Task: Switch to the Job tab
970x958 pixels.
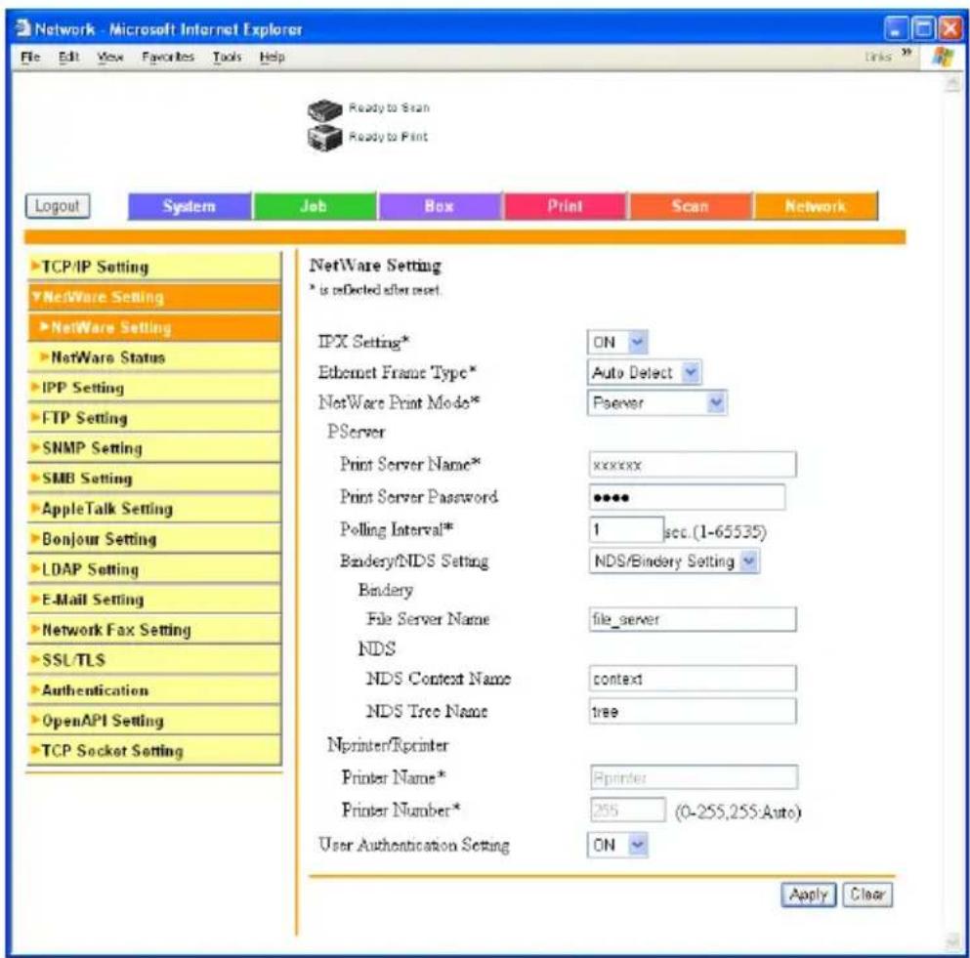Action: pyautogui.click(x=315, y=206)
